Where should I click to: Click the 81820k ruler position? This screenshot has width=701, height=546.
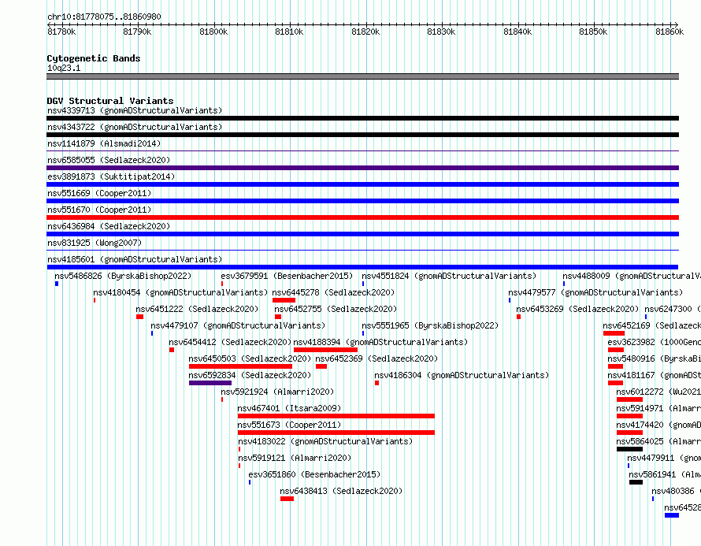click(365, 32)
